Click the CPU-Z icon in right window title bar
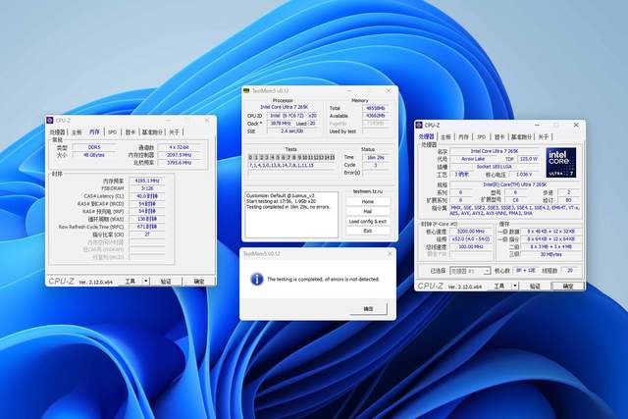 click(419, 125)
